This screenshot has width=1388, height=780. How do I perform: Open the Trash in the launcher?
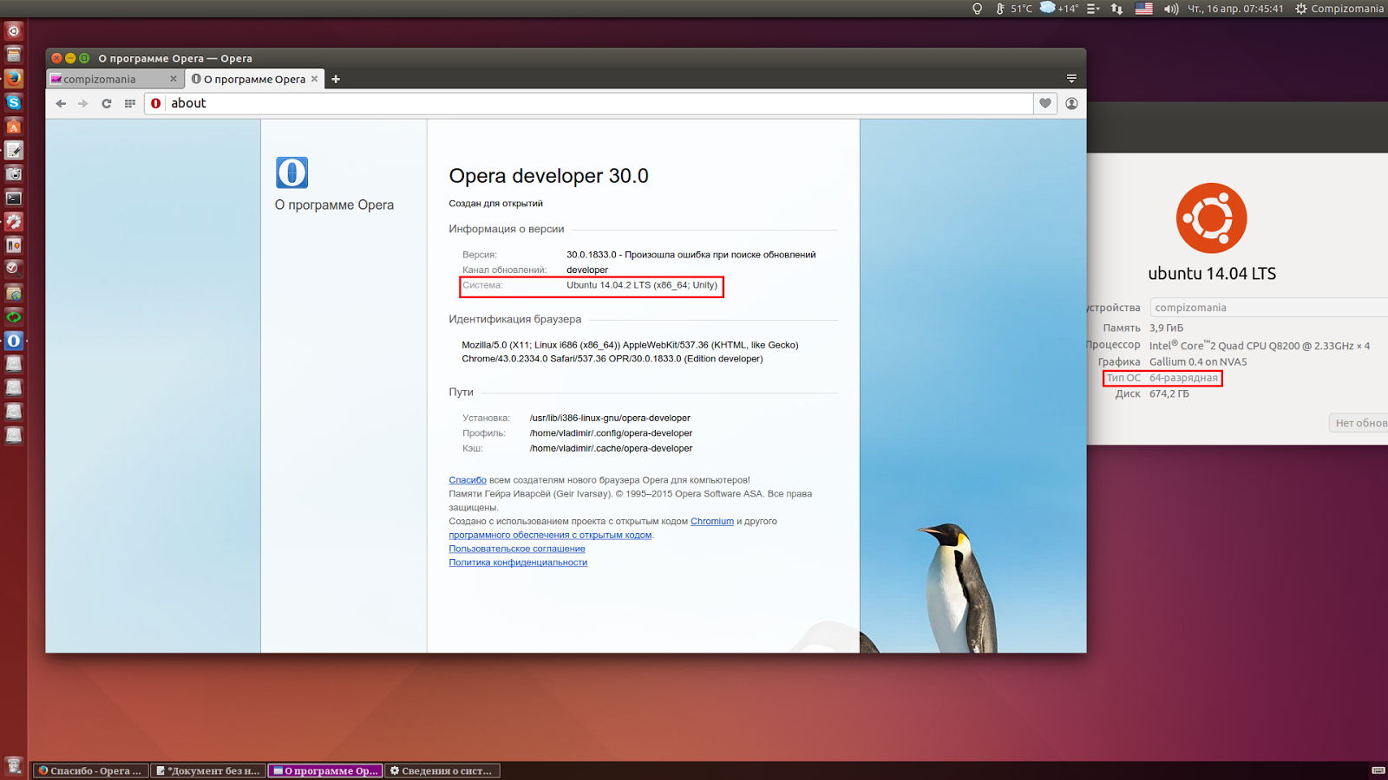coord(13,765)
